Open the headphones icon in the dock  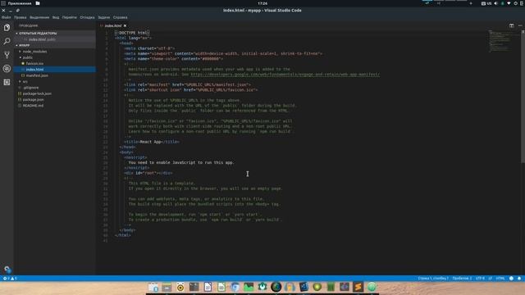(290, 287)
